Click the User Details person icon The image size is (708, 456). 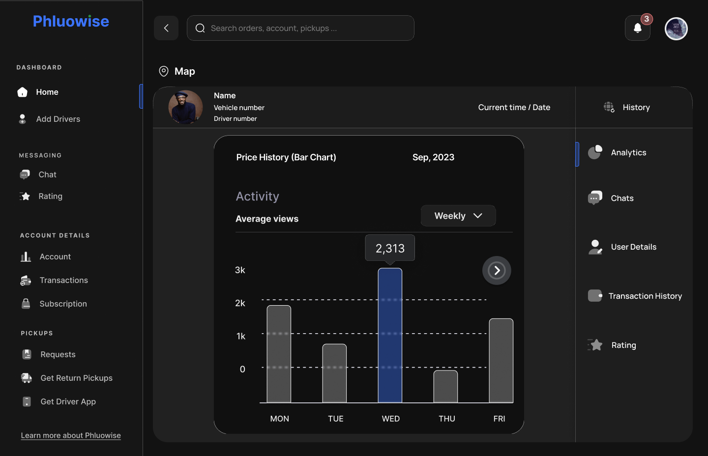pyautogui.click(x=595, y=247)
